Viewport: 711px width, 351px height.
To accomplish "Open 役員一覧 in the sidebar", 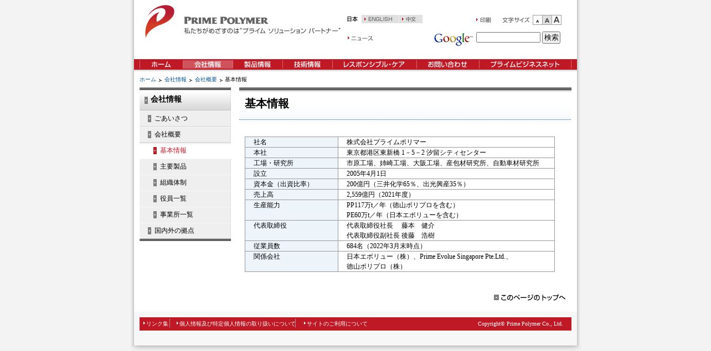I will click(x=185, y=198).
